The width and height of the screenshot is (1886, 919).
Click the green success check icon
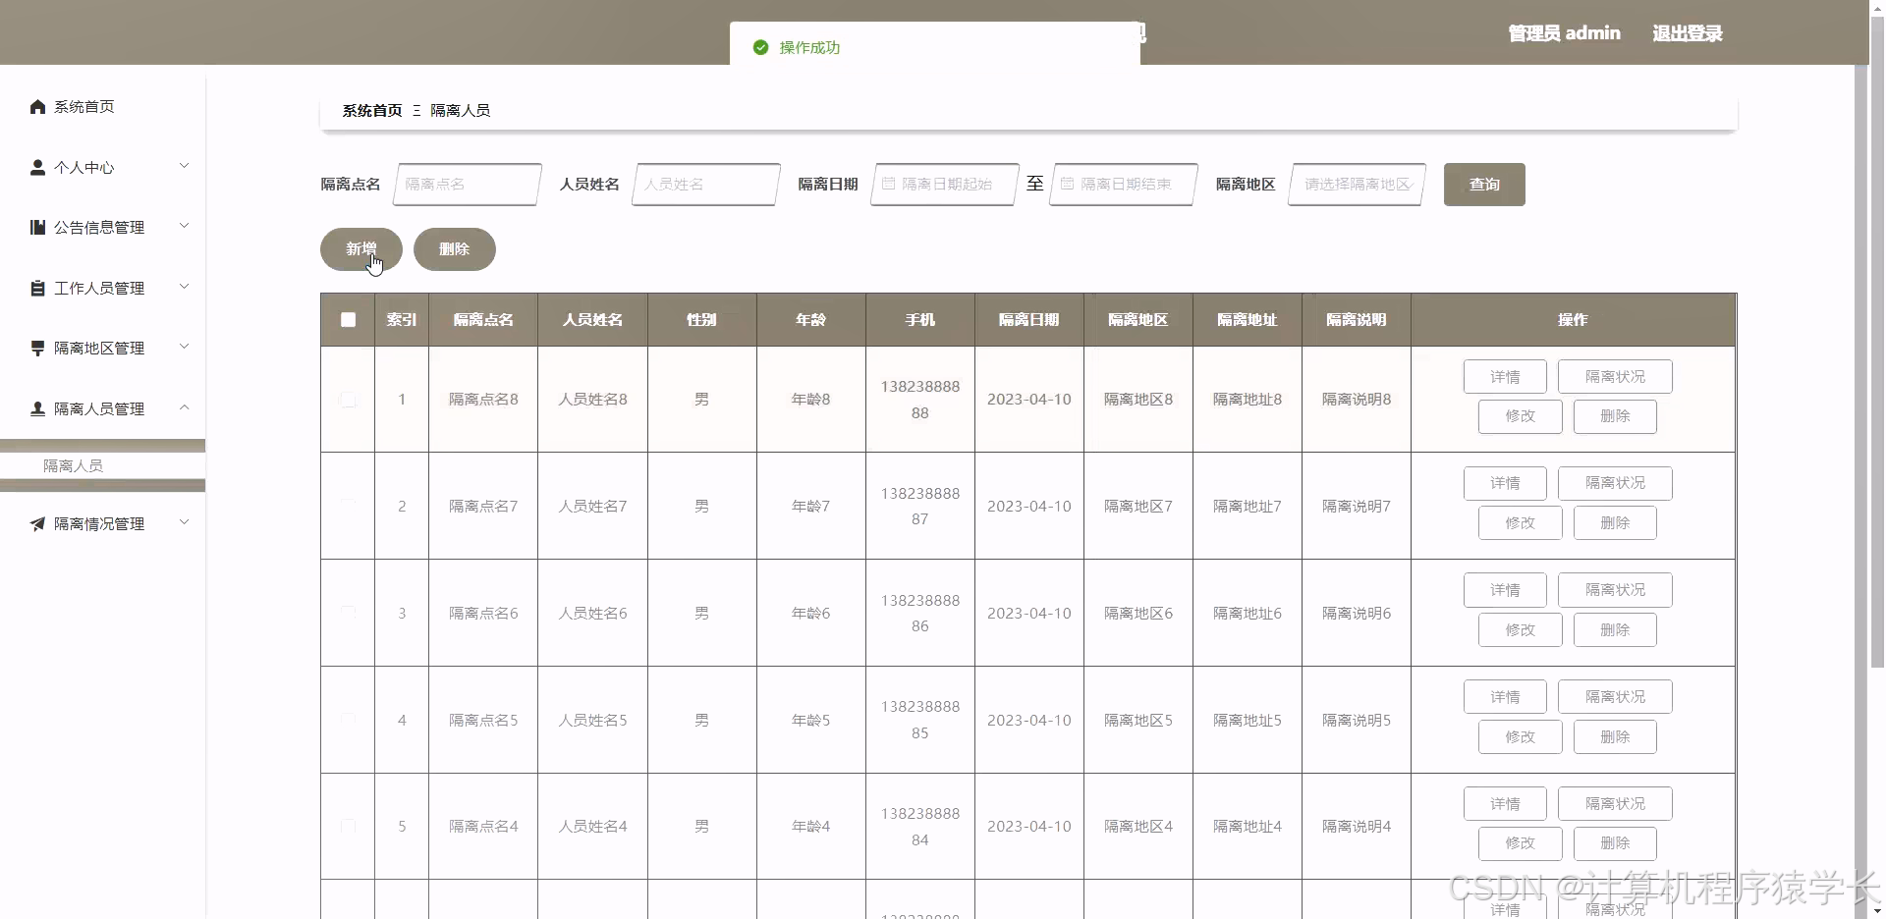(760, 47)
